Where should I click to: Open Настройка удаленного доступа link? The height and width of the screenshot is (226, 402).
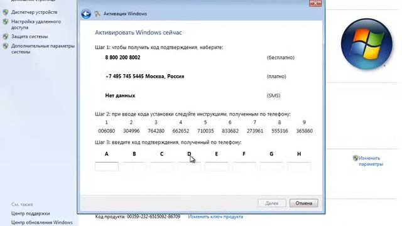tap(36, 24)
